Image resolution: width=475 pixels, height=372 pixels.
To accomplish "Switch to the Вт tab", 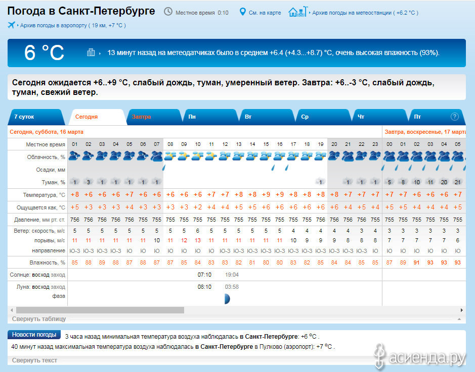I will pyautogui.click(x=267, y=117).
